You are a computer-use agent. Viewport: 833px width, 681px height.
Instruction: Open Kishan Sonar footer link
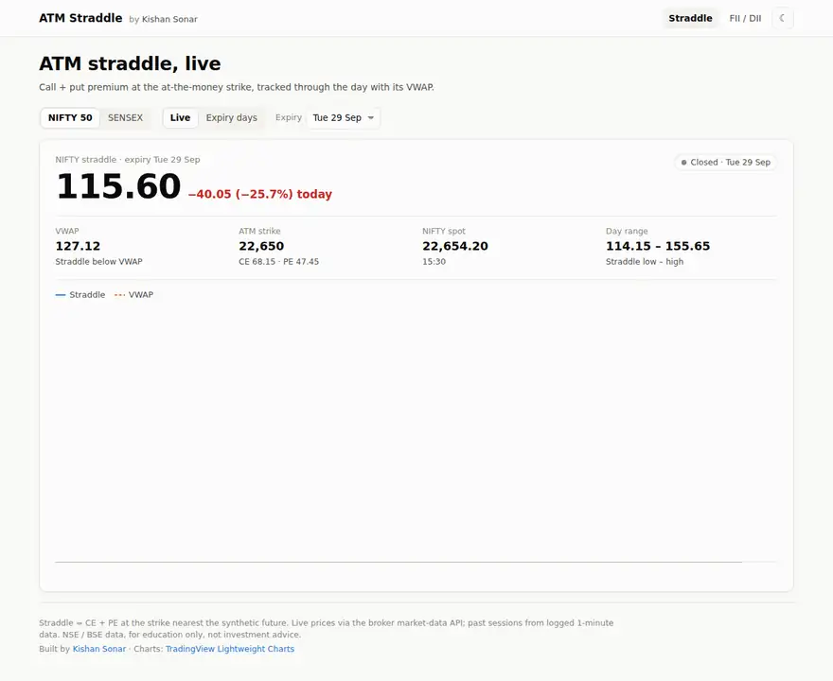[x=99, y=649]
